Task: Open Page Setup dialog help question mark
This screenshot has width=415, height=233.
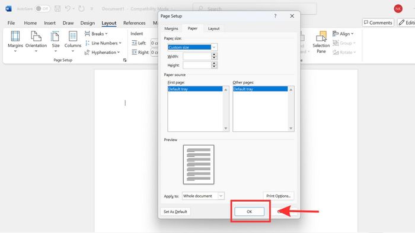Action: coord(275,16)
